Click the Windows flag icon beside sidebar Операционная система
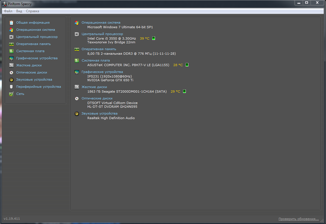This screenshot has height=224, width=326. tap(11, 30)
